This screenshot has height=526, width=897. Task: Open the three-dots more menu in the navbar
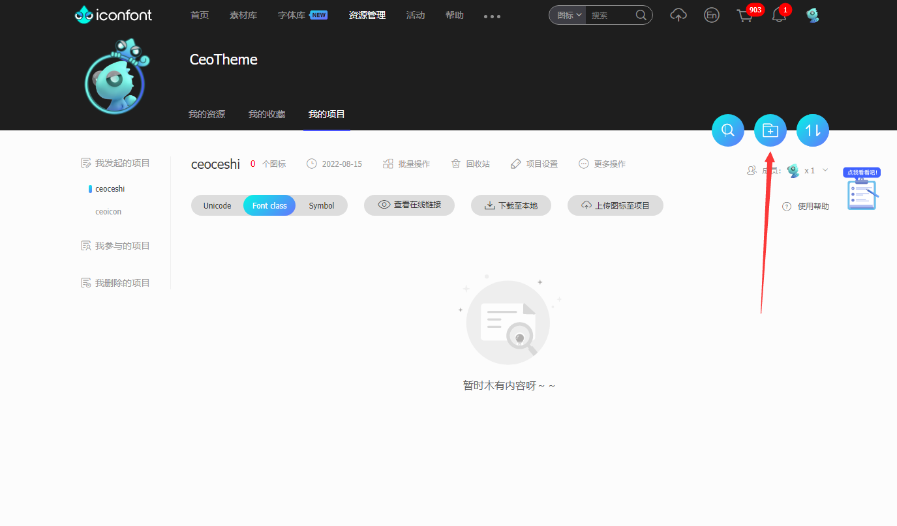[492, 16]
